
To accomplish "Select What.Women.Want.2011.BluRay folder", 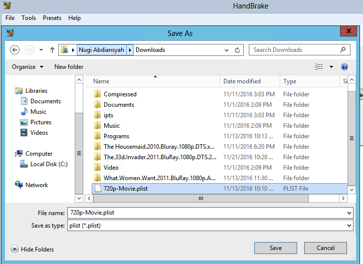I will (x=219, y=178).
